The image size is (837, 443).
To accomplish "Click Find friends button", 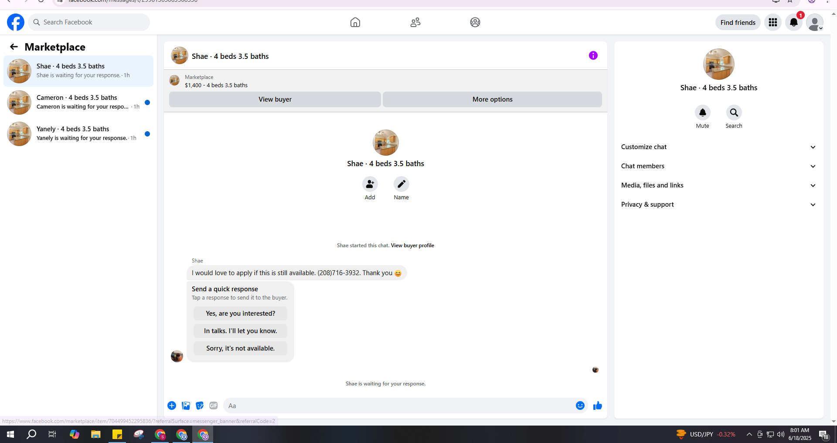I will [738, 22].
